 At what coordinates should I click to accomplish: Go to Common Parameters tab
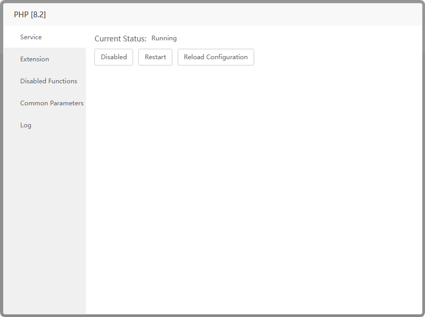45,103
